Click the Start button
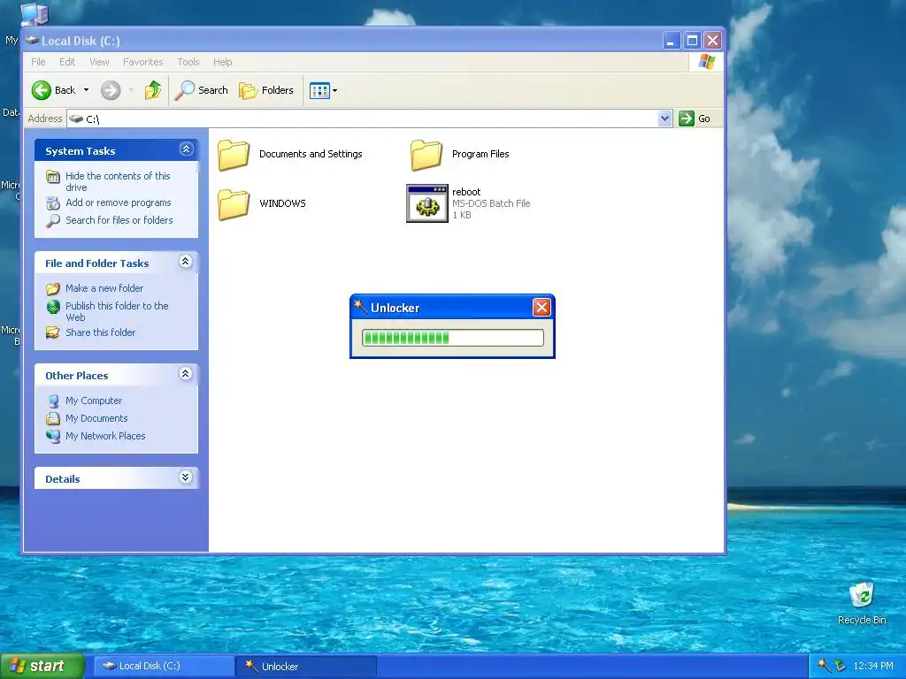906x679 pixels. coord(42,666)
